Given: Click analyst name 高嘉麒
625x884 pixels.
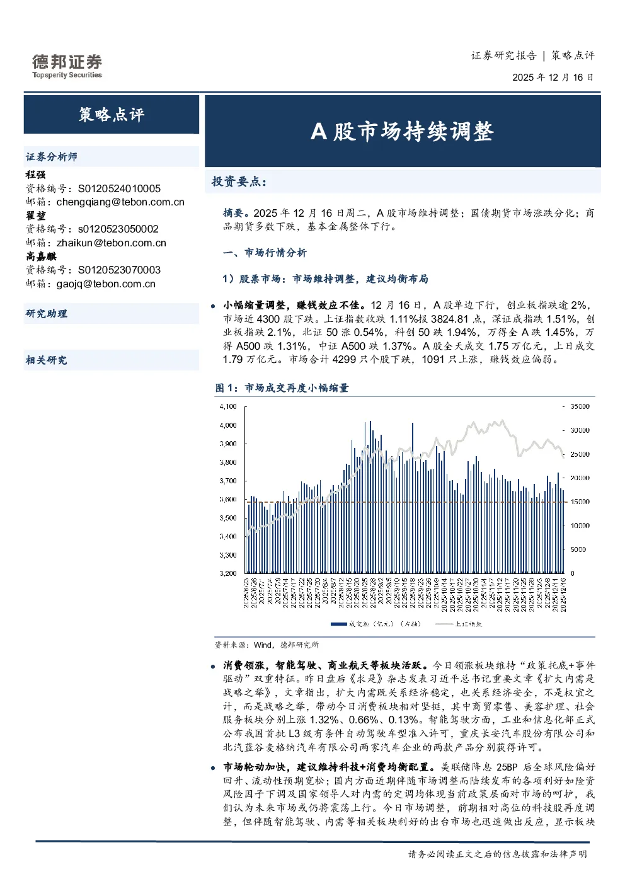Looking at the screenshot, I should [41, 256].
